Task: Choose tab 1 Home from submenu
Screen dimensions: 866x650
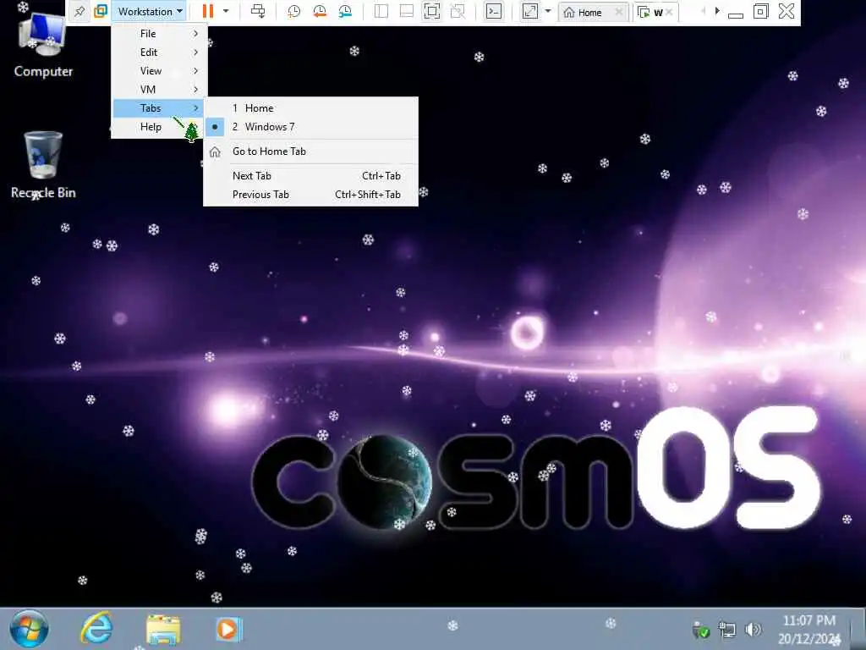Action: pos(311,108)
